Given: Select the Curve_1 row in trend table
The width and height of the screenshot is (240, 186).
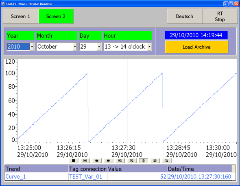Looking at the screenshot, I should coord(118,177).
